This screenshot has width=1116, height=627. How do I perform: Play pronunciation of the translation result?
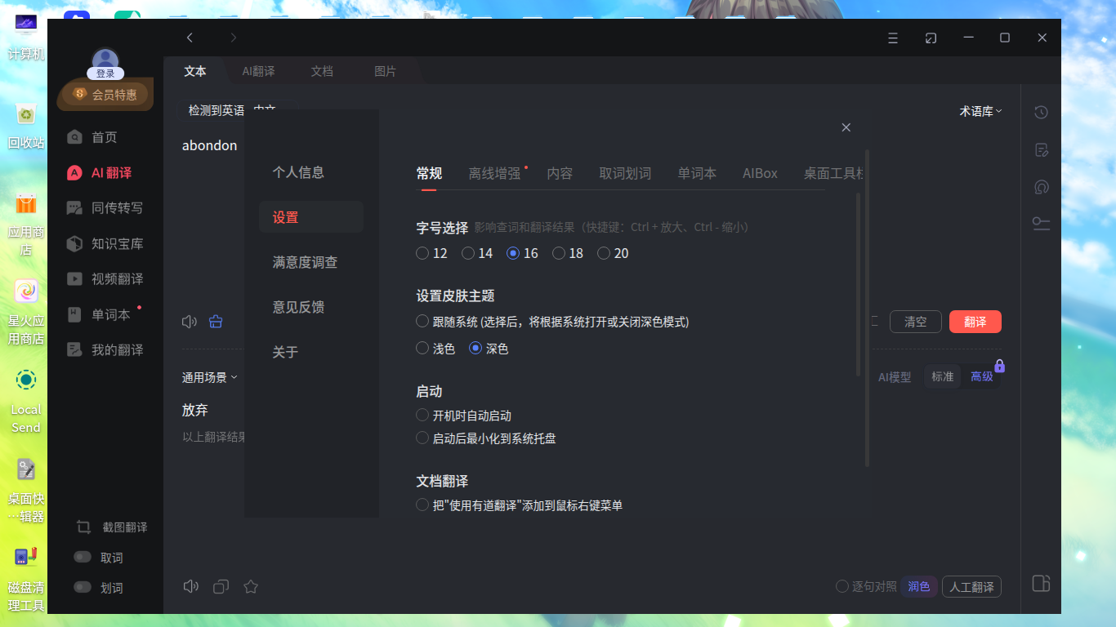coord(191,586)
